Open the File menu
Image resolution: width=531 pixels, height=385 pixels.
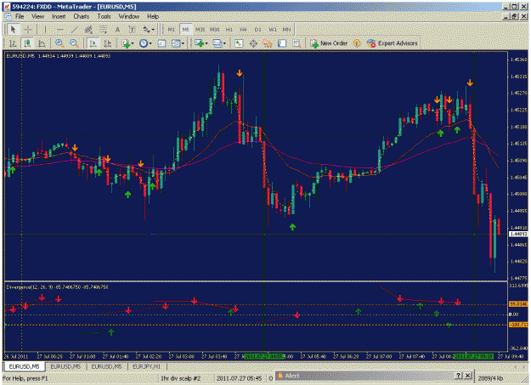[20, 16]
